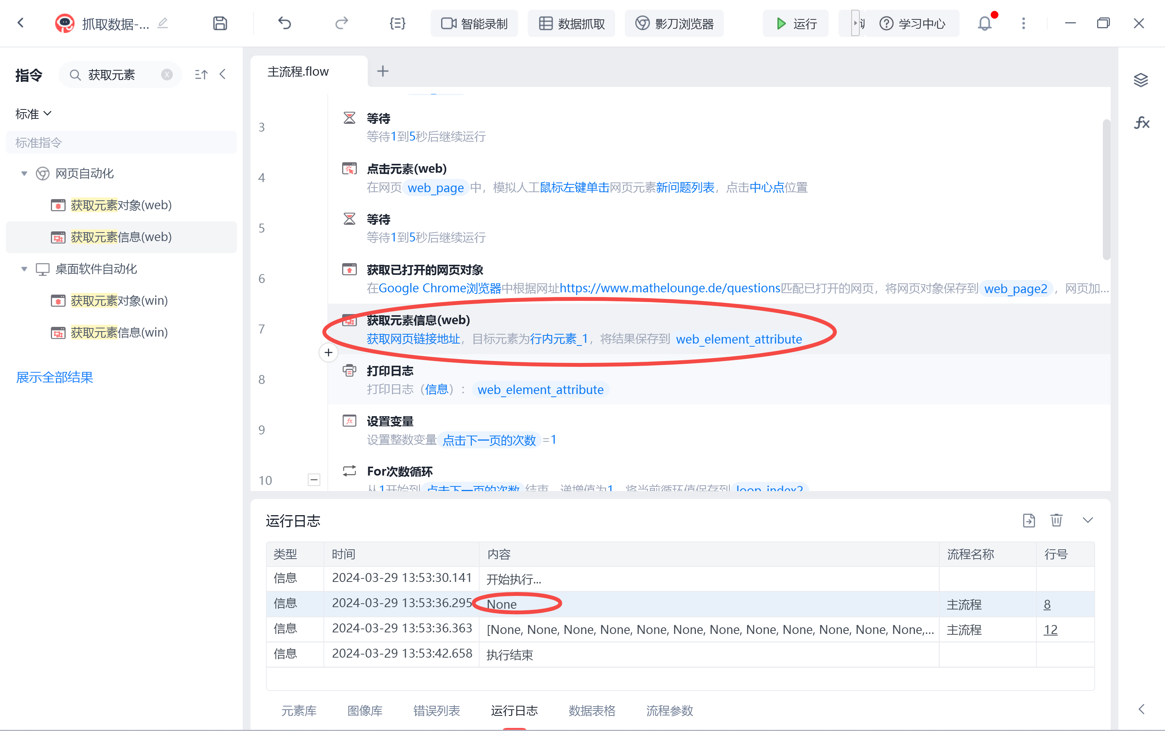Viewport: 1165px width, 731px height.
Task: Click the 展示全部结果 link
Action: pos(55,377)
